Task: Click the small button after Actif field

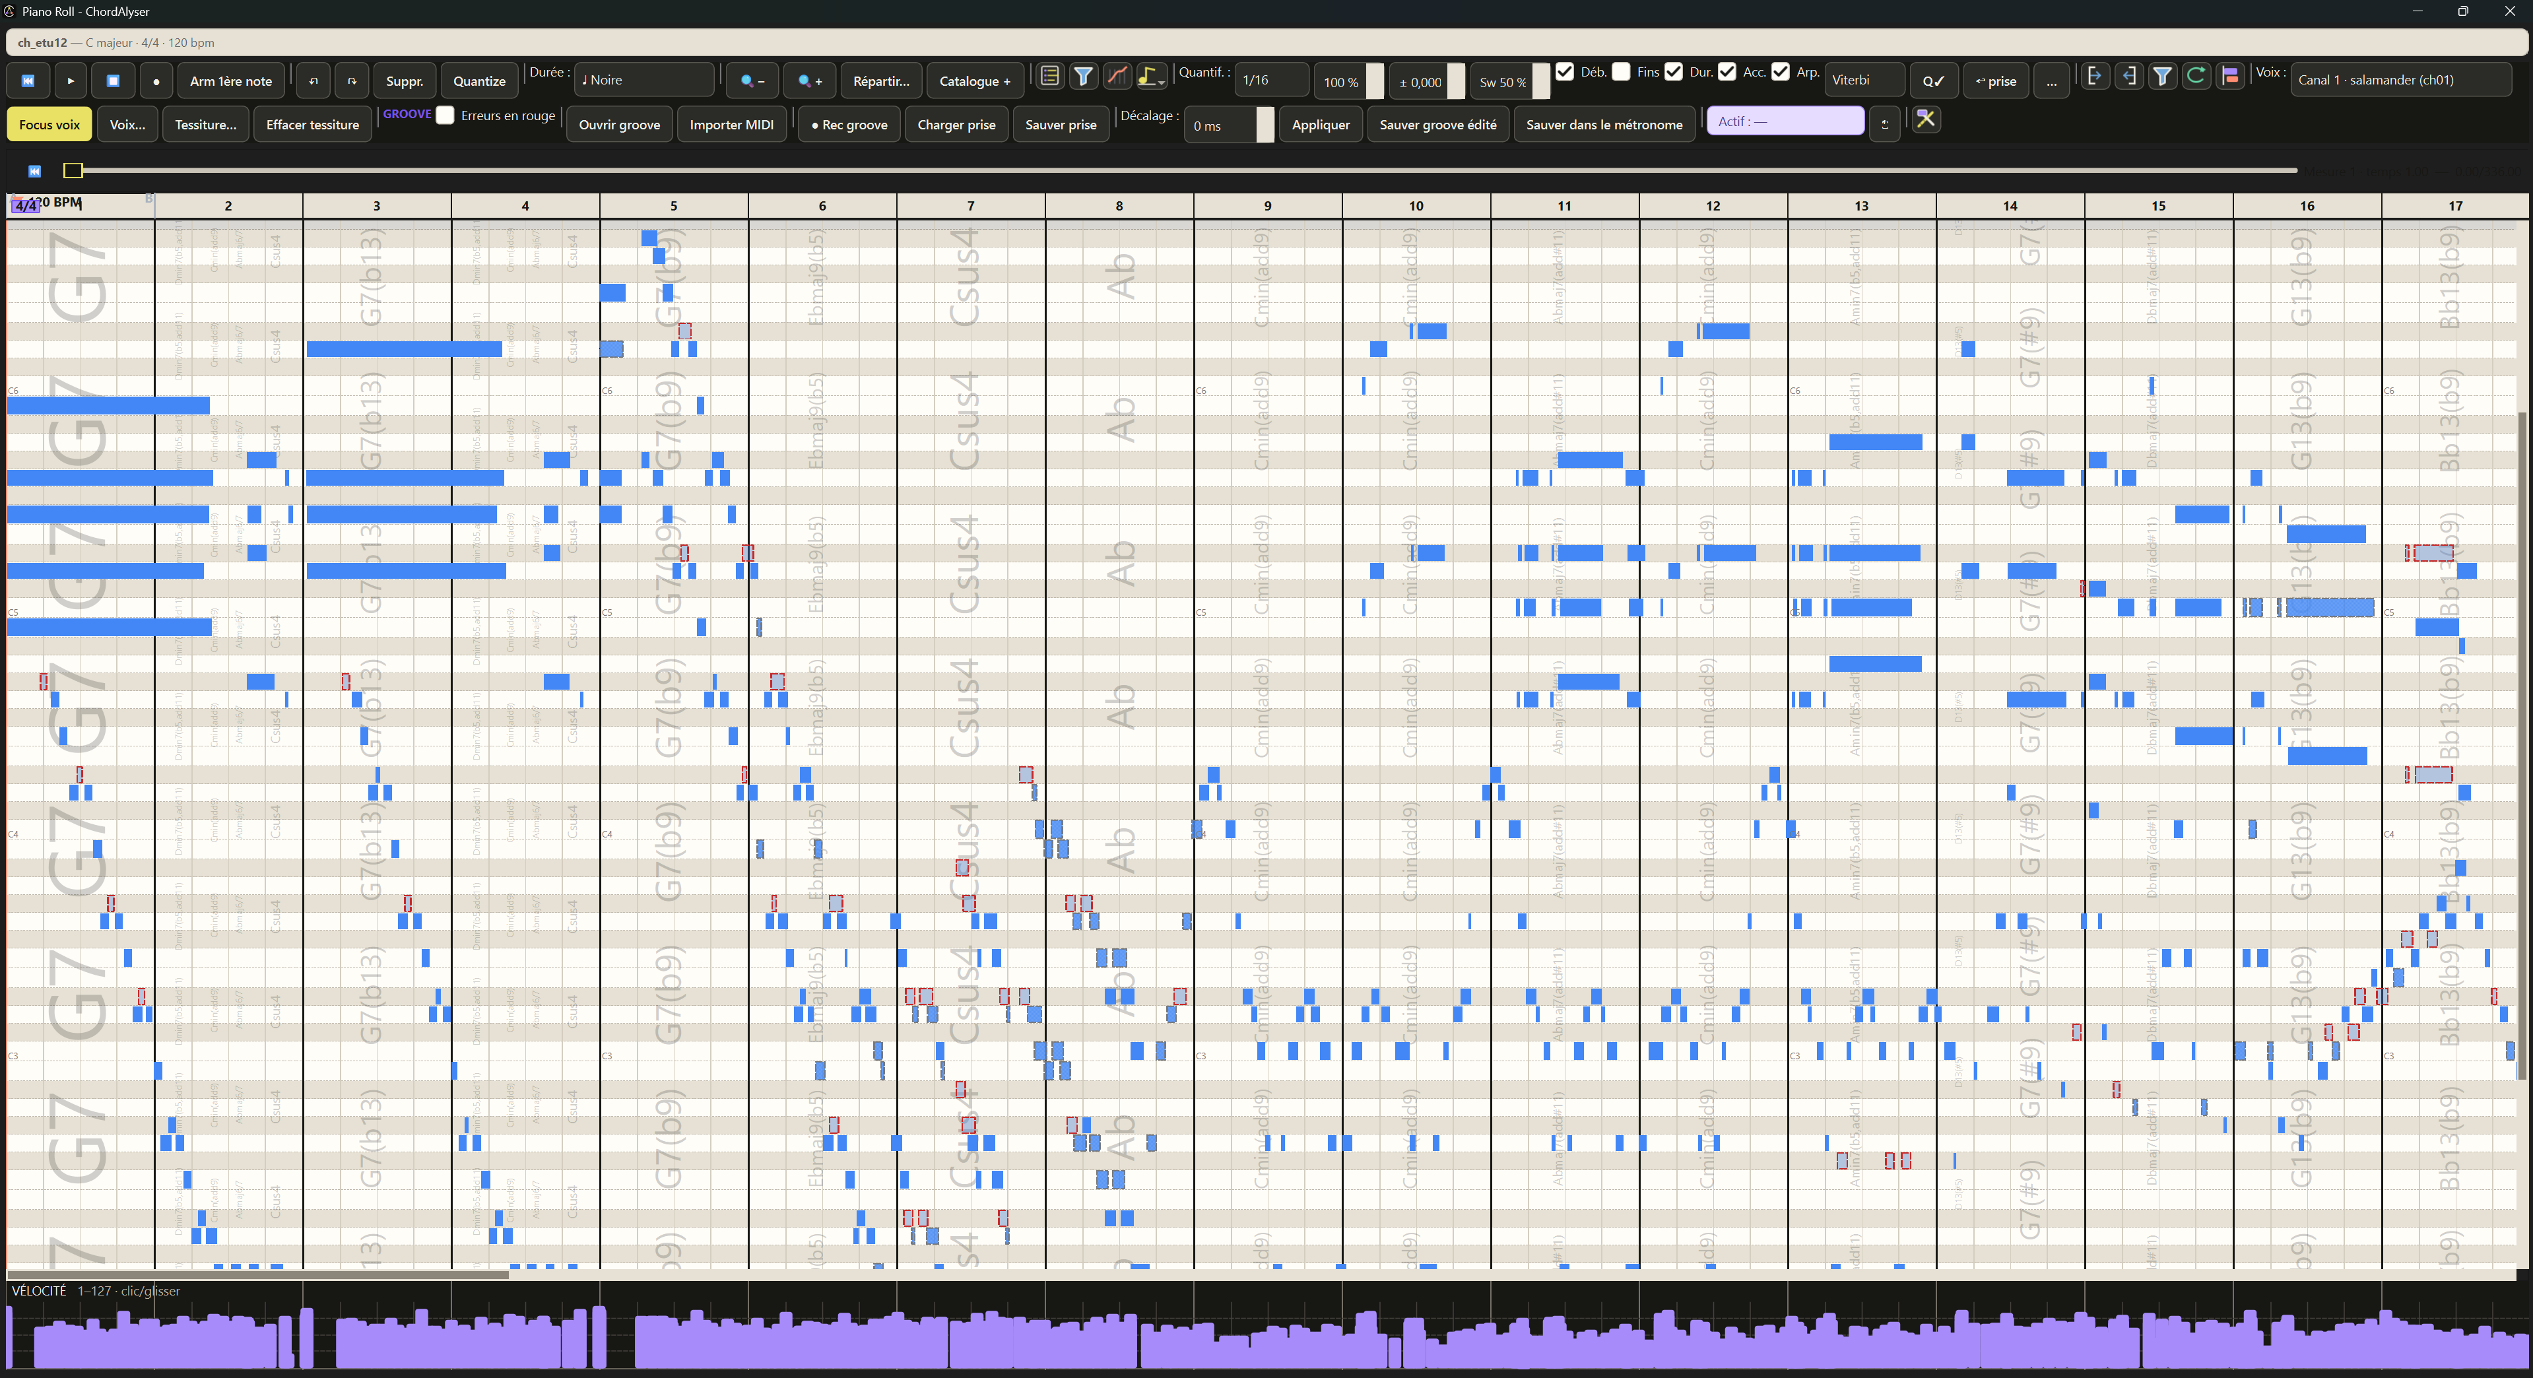Action: (x=1884, y=124)
